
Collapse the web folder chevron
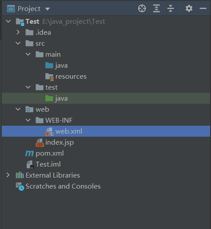pos(18,109)
